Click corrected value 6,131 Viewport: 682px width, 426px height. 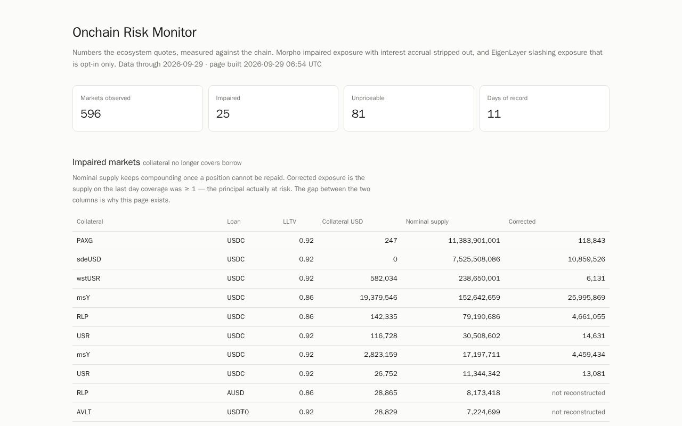596,278
